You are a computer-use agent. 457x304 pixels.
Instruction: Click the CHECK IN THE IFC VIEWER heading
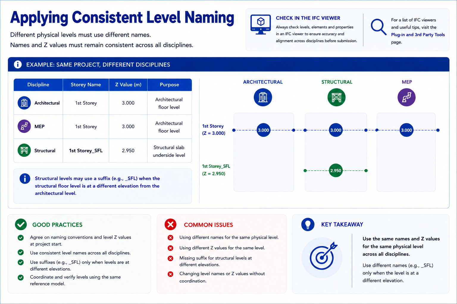[308, 18]
